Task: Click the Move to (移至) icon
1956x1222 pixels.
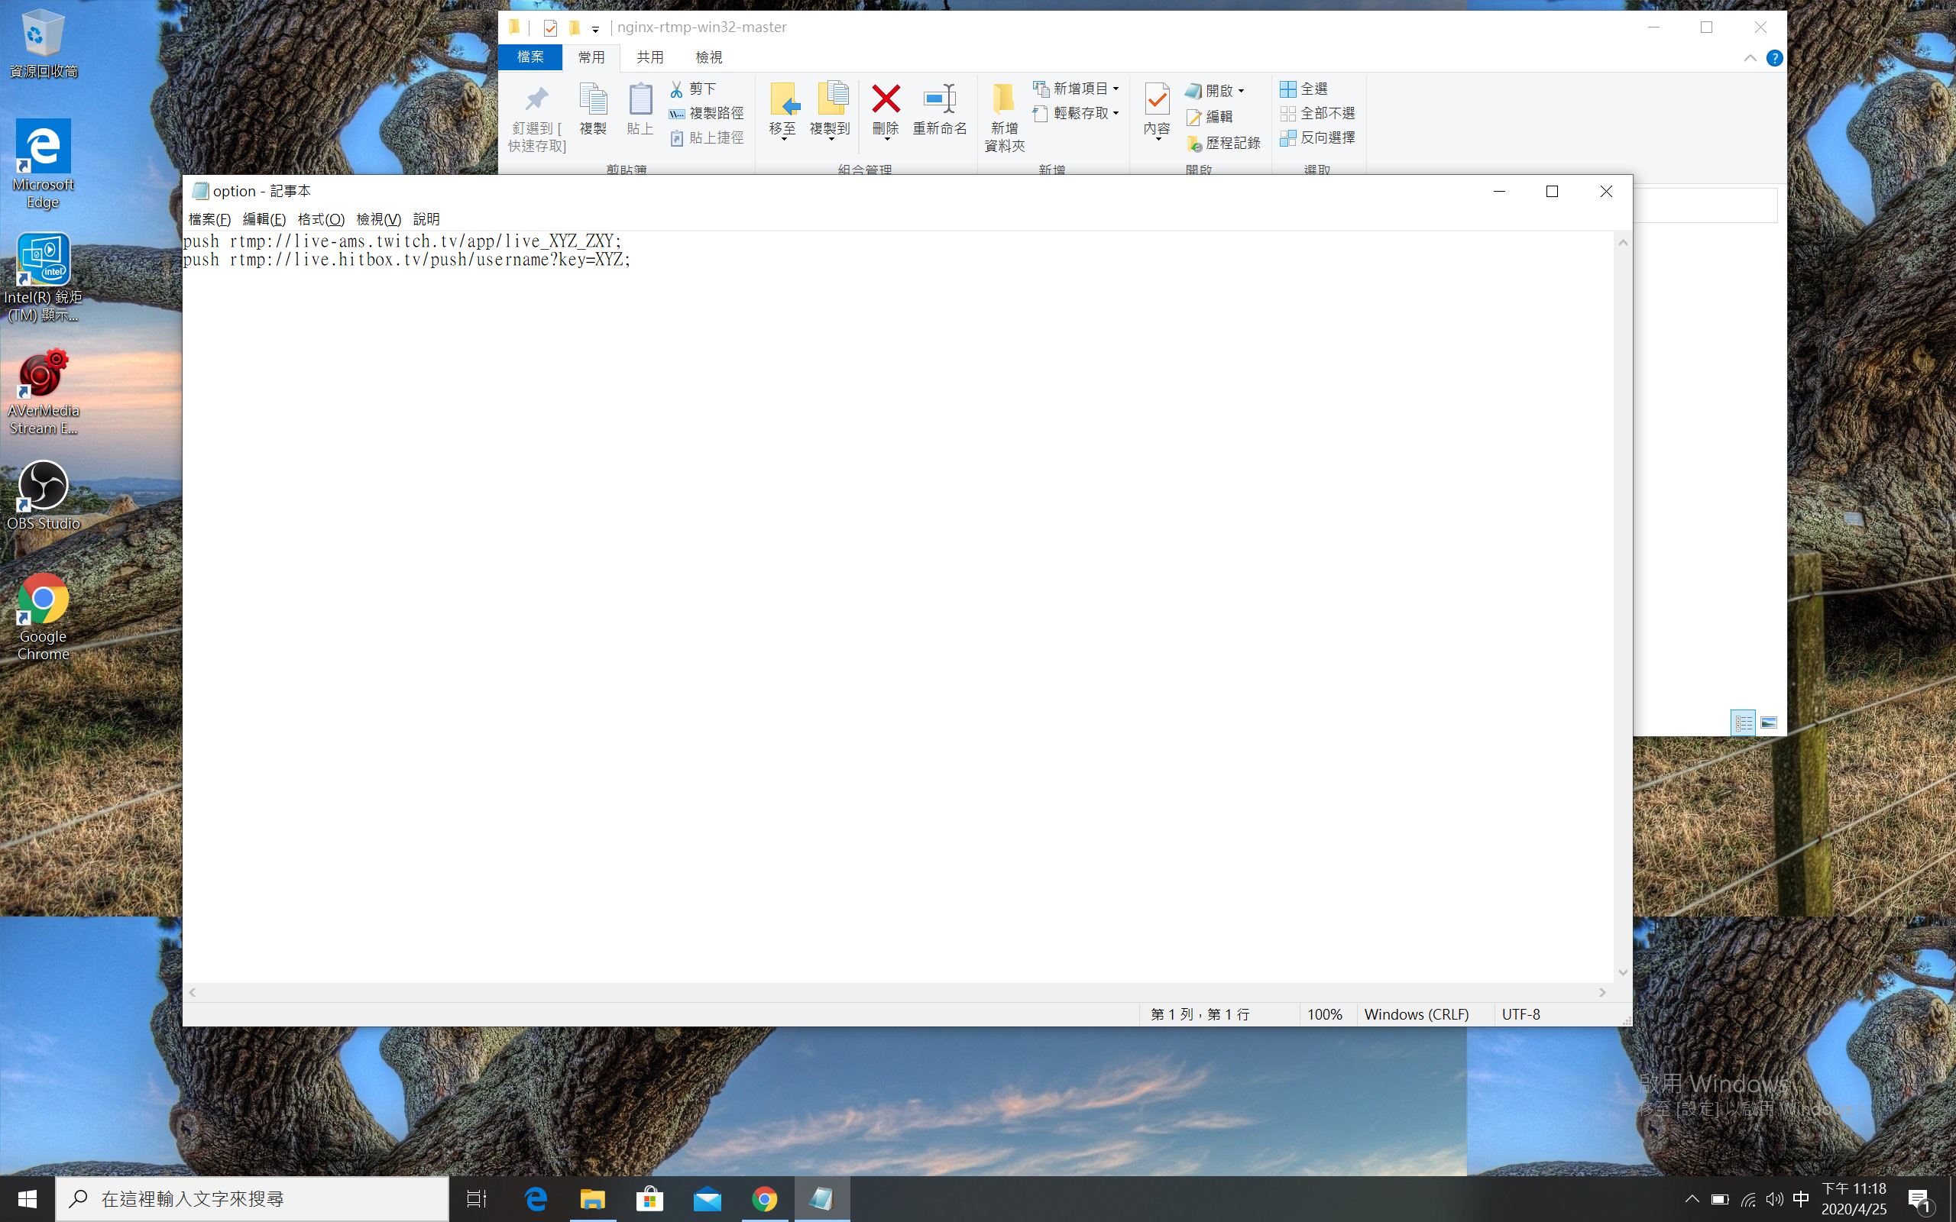Action: click(782, 100)
